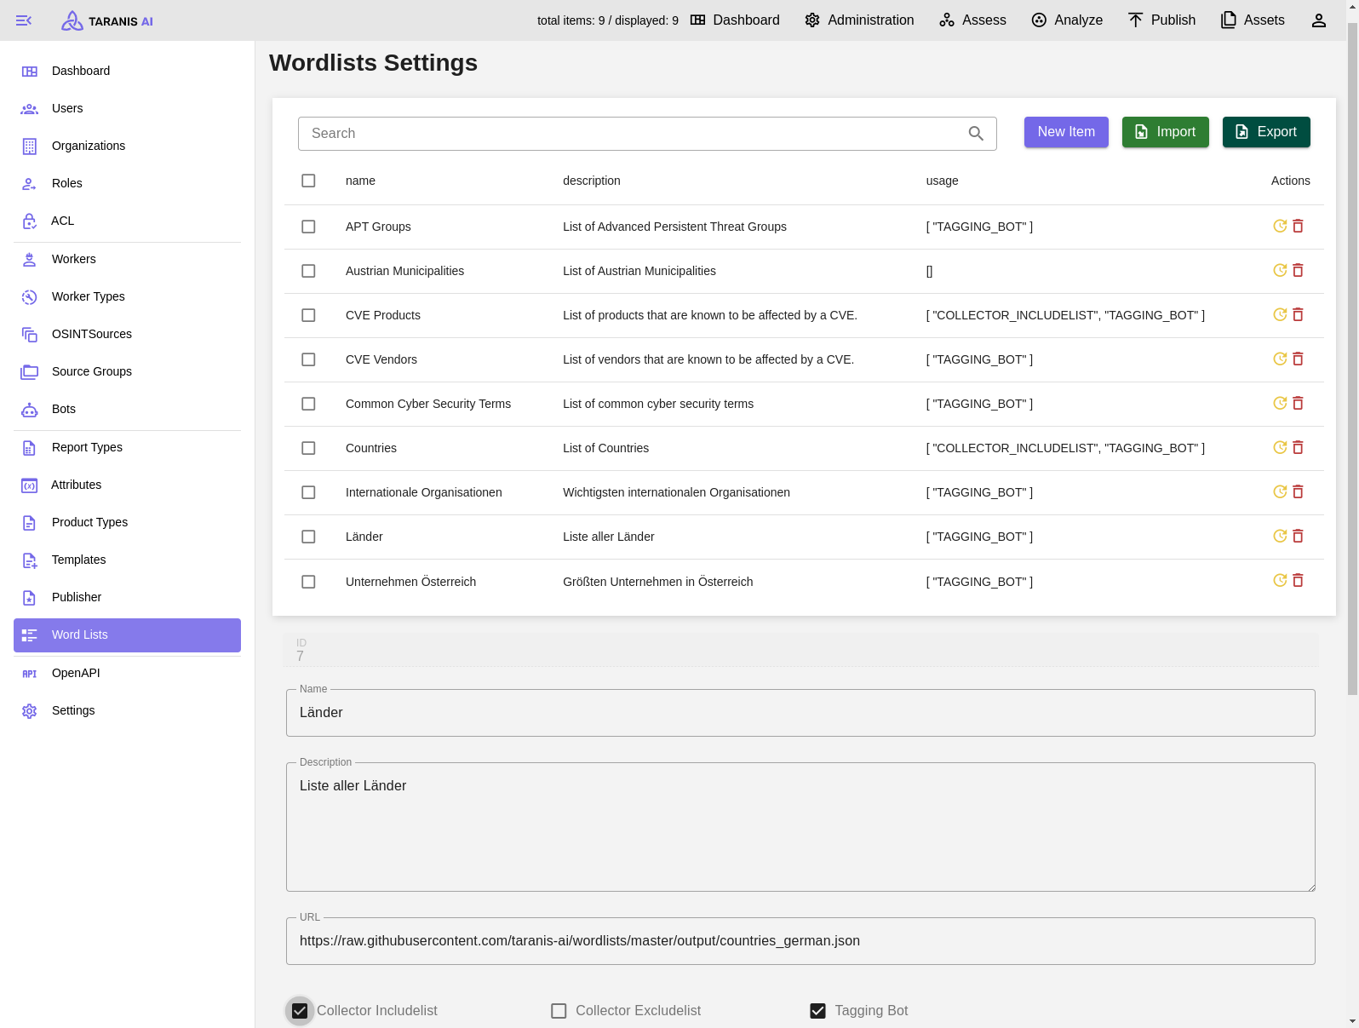This screenshot has width=1359, height=1028.
Task: Open Users in the sidebar
Action: pyautogui.click(x=127, y=108)
